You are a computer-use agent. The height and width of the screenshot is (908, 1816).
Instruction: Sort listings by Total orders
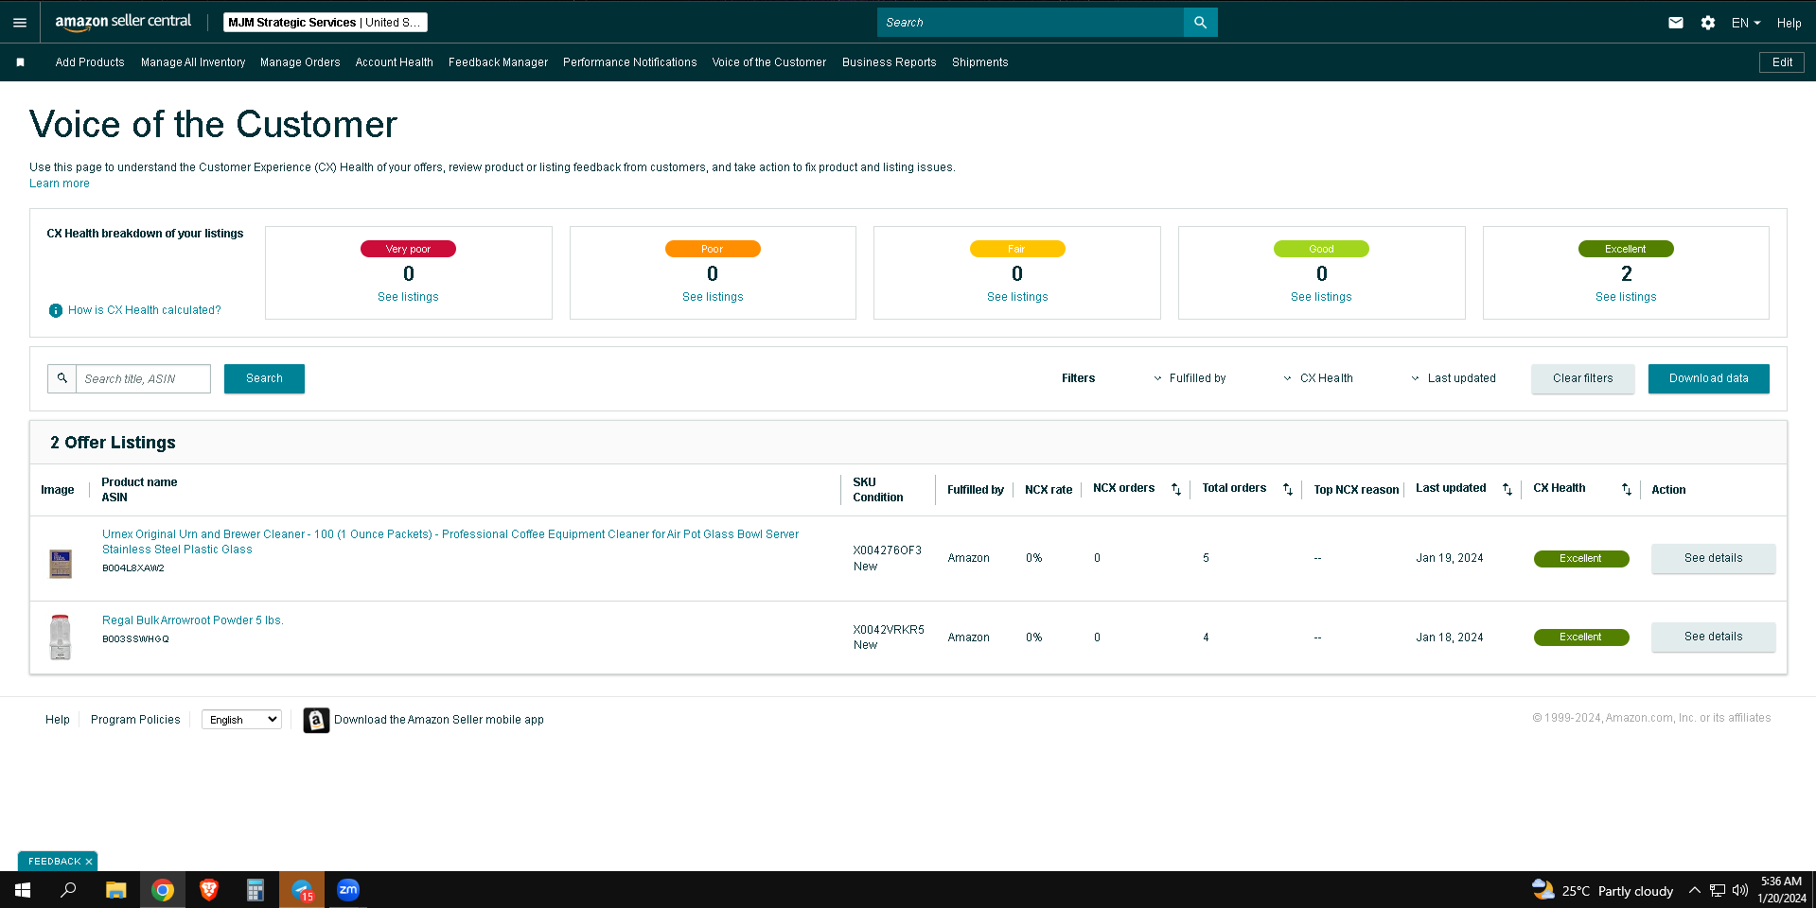click(x=1288, y=489)
